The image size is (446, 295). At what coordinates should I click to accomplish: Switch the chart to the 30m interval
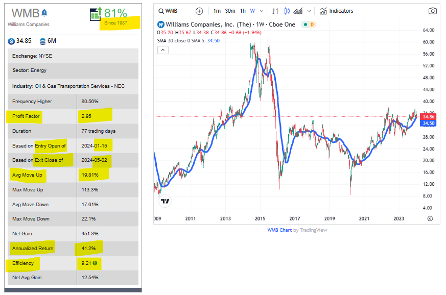(x=230, y=11)
